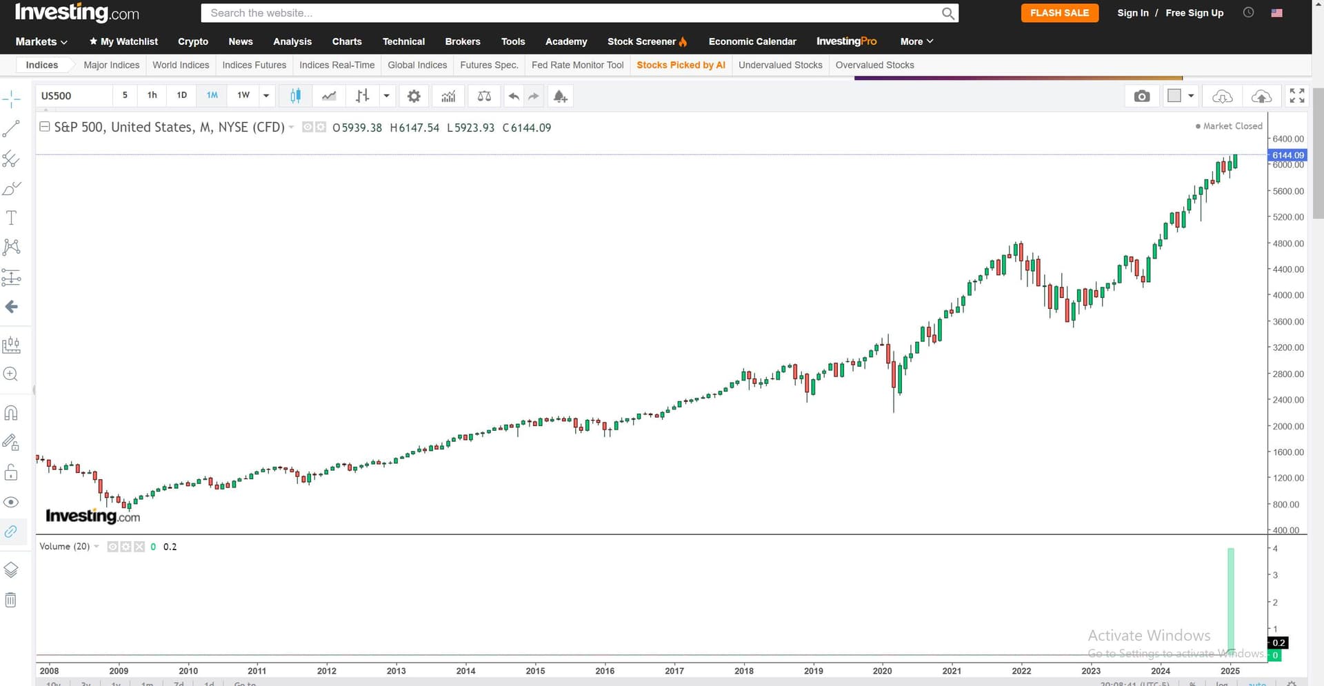Open the chart pattern tools
Viewport: 1324px width, 686px height.
12,247
